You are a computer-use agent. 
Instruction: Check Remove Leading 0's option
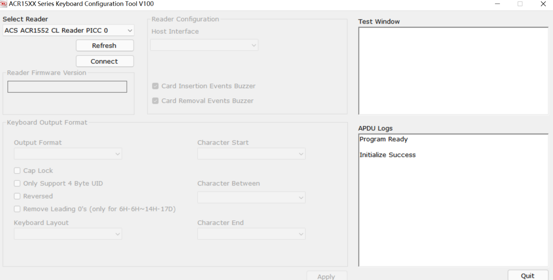17,209
